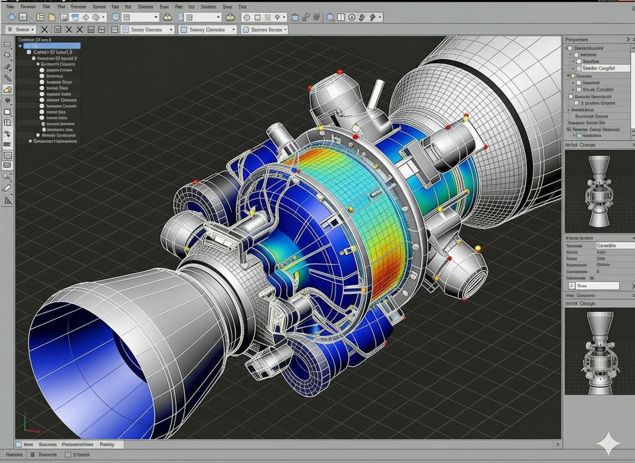Viewport: 635px width, 463px height.
Task: Click the scroll arrow at the right of the bottom tab bar
Action: 558,444
